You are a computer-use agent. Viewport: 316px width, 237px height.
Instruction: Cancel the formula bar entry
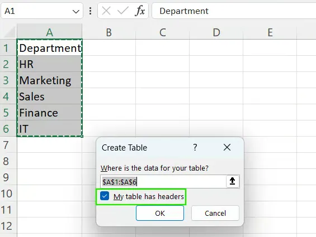click(x=106, y=11)
